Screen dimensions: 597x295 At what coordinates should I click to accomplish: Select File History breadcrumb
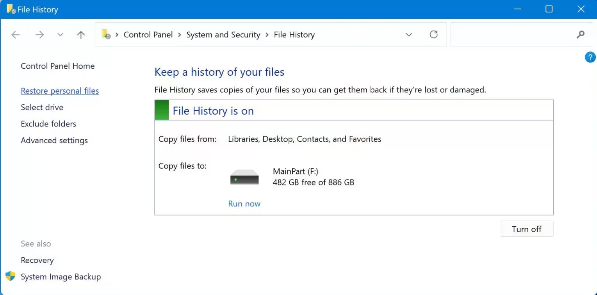click(294, 35)
